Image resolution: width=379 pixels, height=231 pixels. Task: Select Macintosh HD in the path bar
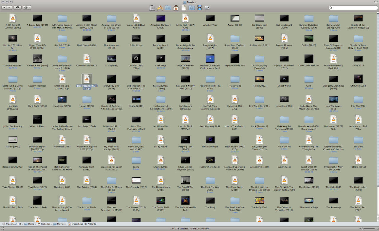click(x=12, y=224)
